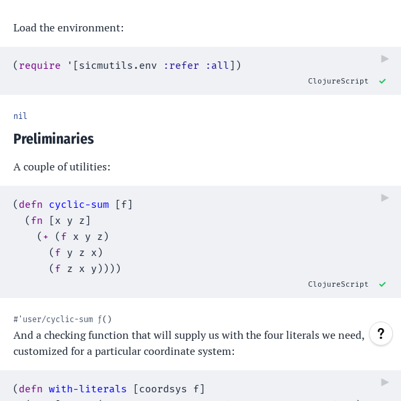401x401 pixels.
Task: Run the cyclic-sum definition cell
Action: point(385,198)
